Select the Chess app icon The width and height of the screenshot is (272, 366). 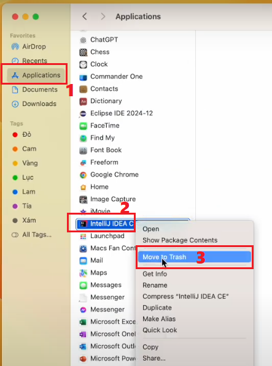point(83,52)
